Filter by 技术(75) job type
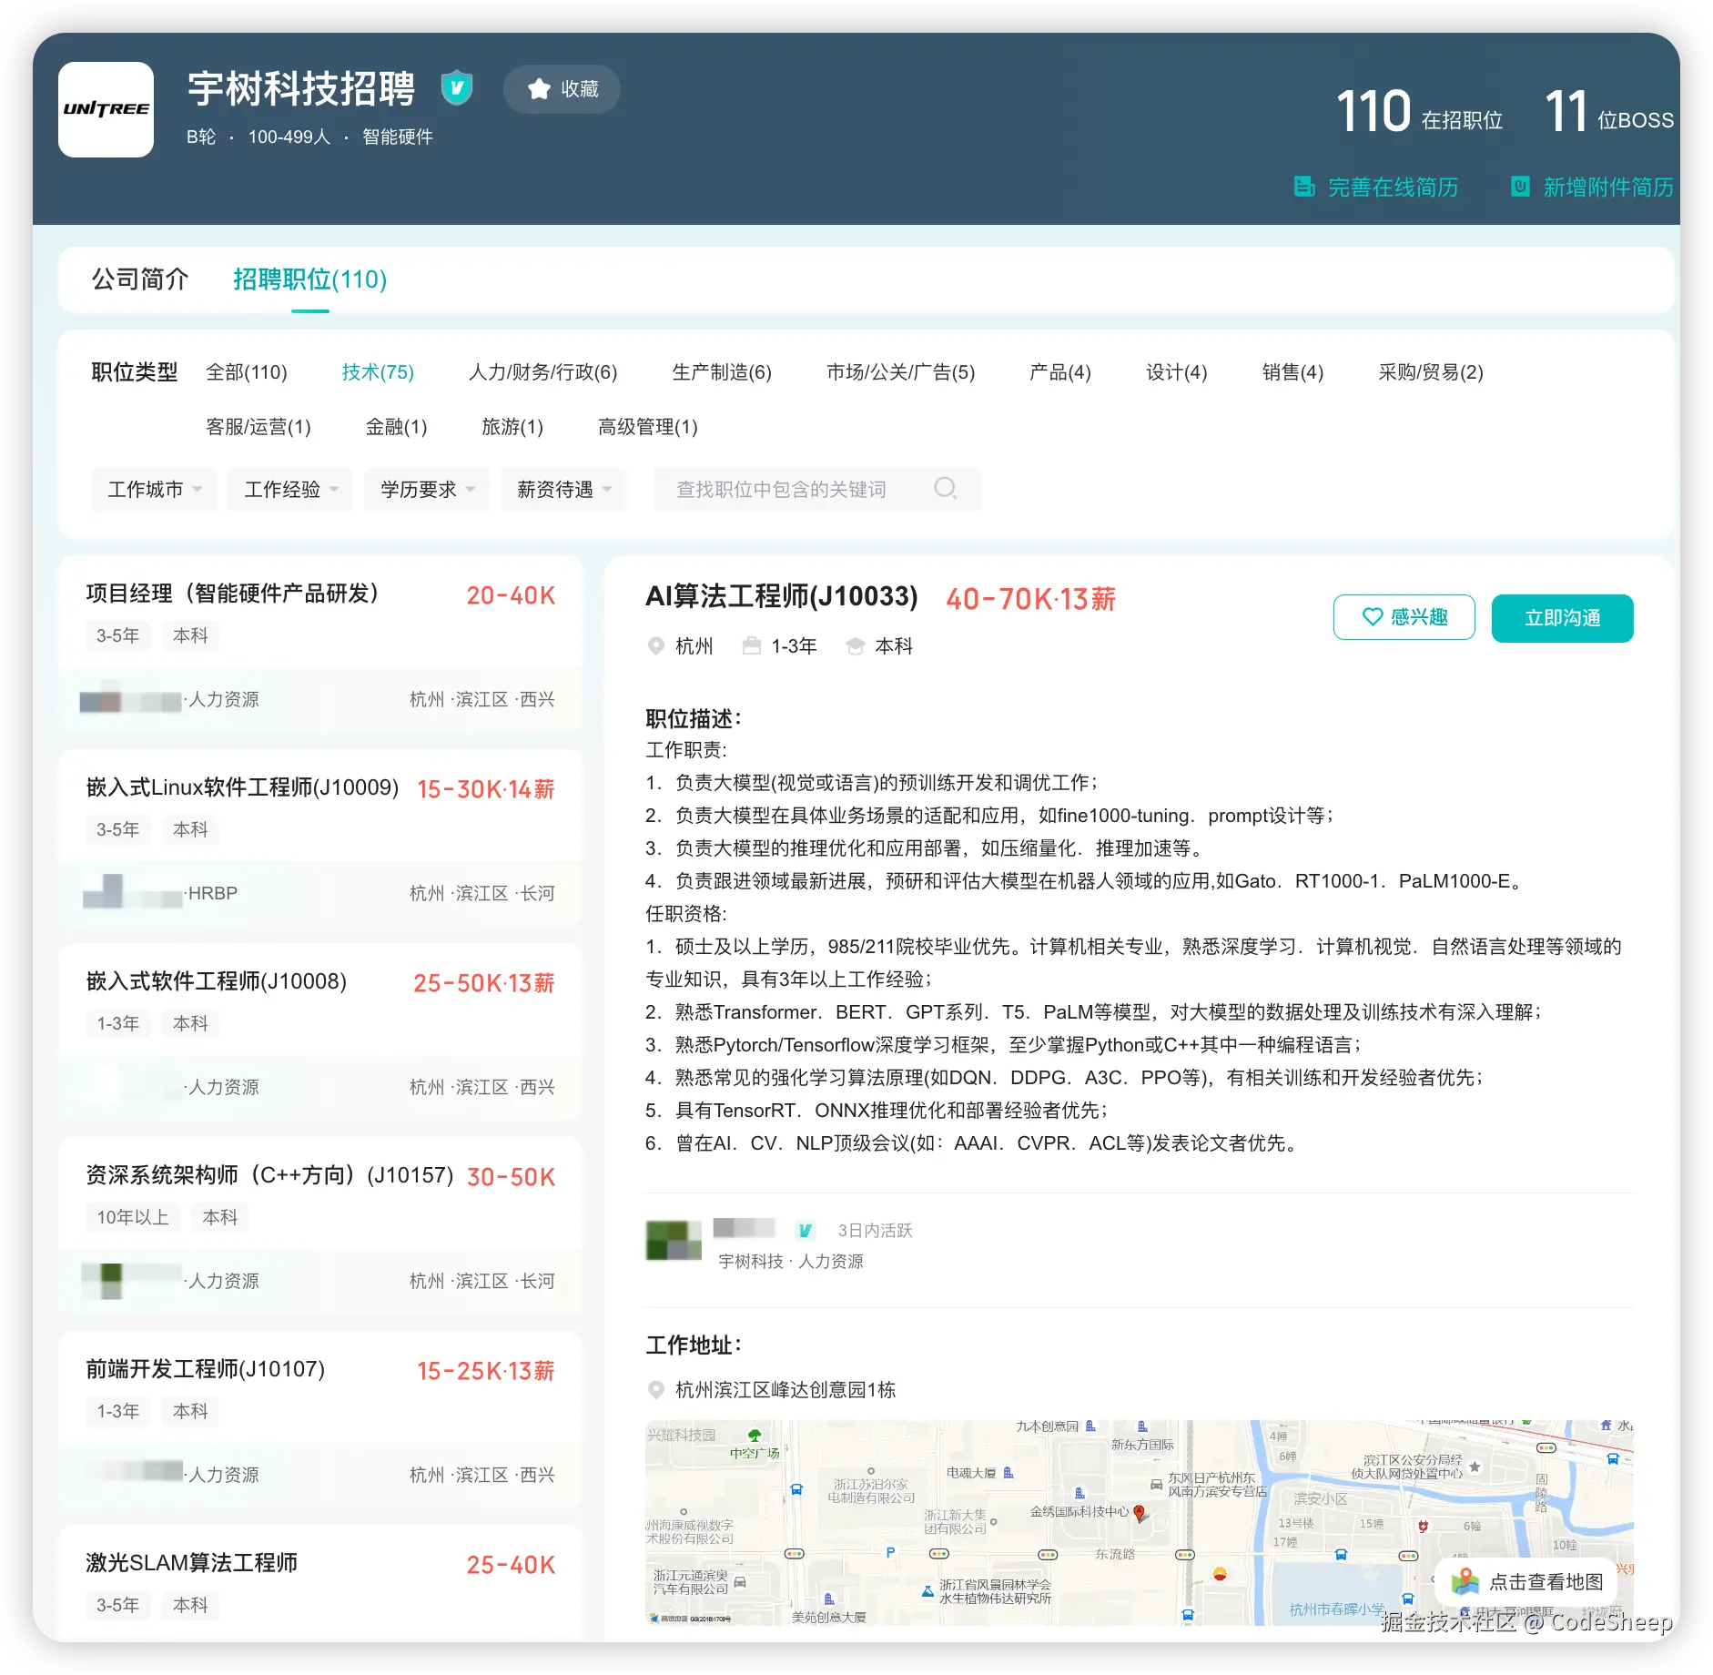 [378, 372]
